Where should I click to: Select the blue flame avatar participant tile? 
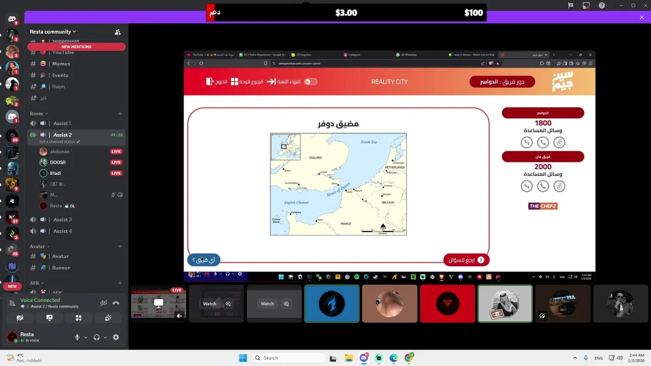pos(332,303)
